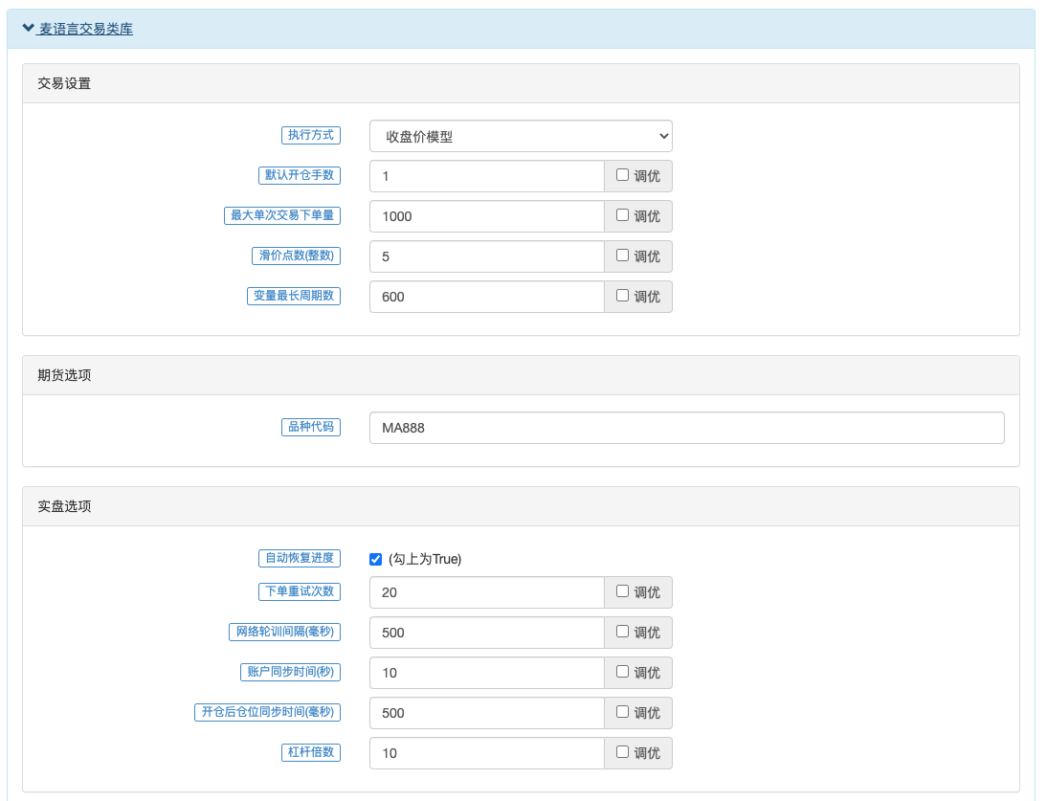Uncheck the 自动恢复进度 checkbox
Screen dimensions: 1047x801
click(375, 559)
